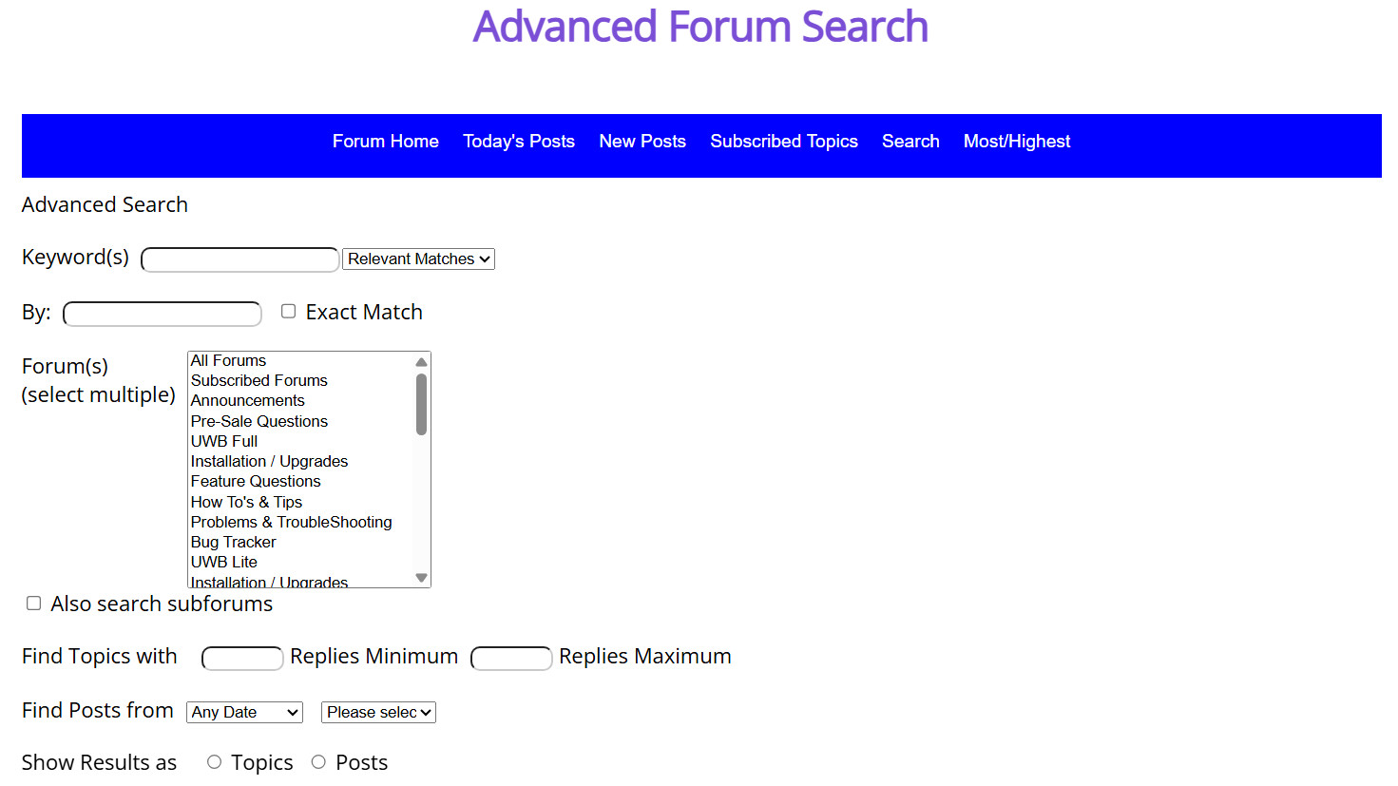The width and height of the screenshot is (1398, 786).
Task: View Subscribed Topics
Action: 784,142
